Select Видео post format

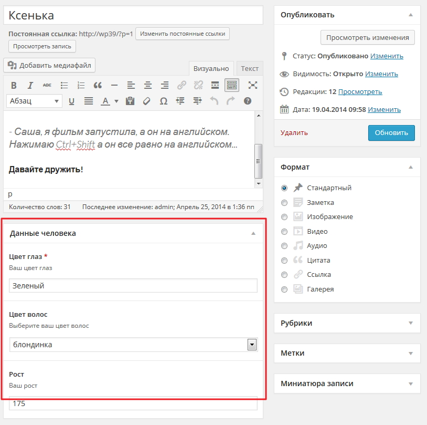pos(284,232)
